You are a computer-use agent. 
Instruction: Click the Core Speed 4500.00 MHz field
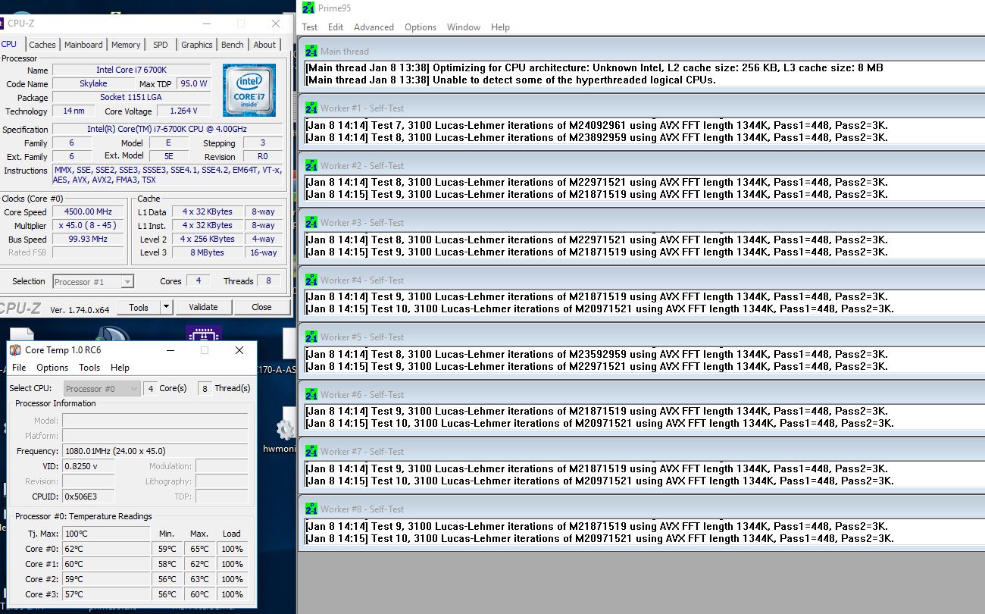88,212
